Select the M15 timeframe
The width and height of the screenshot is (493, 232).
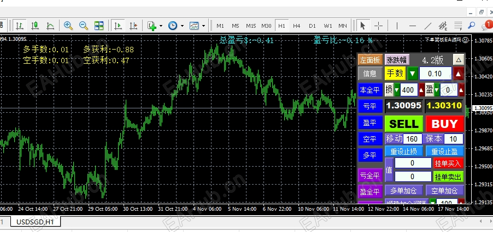click(x=251, y=26)
